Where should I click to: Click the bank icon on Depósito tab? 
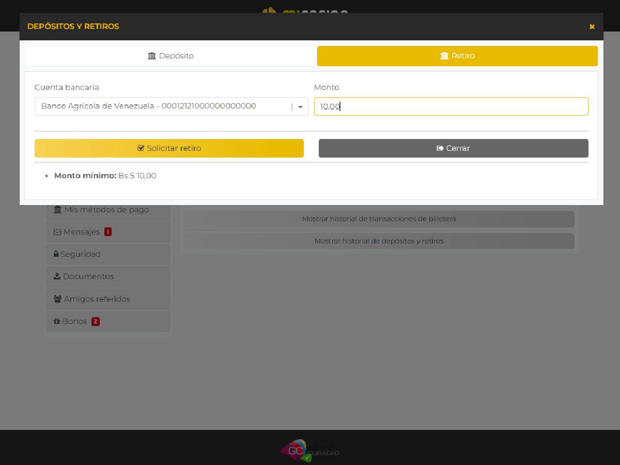pyautogui.click(x=152, y=56)
